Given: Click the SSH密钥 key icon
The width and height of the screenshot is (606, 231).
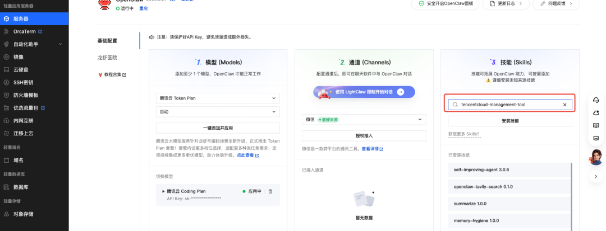Looking at the screenshot, I should [x=6, y=82].
